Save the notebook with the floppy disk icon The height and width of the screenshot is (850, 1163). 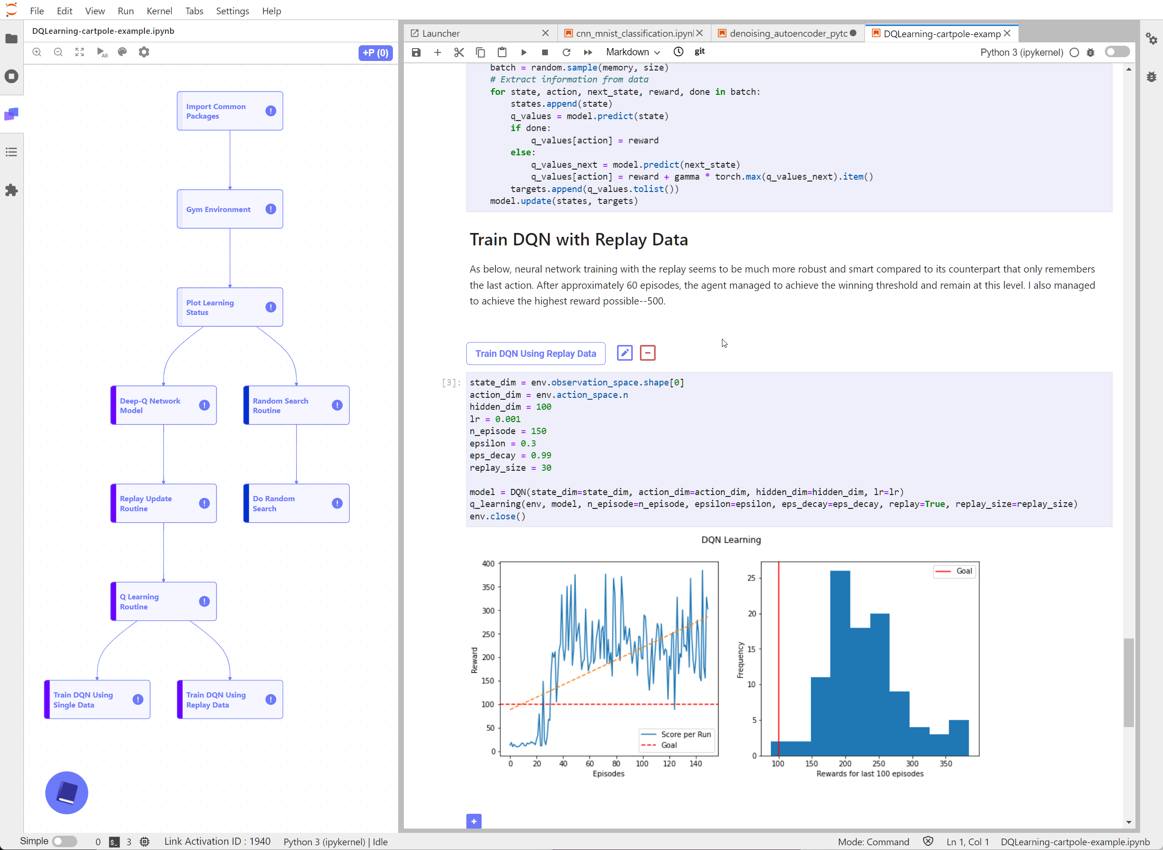coord(416,52)
